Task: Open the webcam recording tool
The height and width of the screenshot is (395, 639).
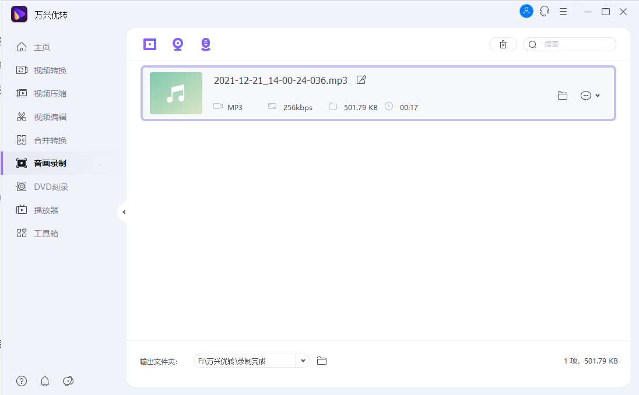Action: (178, 44)
